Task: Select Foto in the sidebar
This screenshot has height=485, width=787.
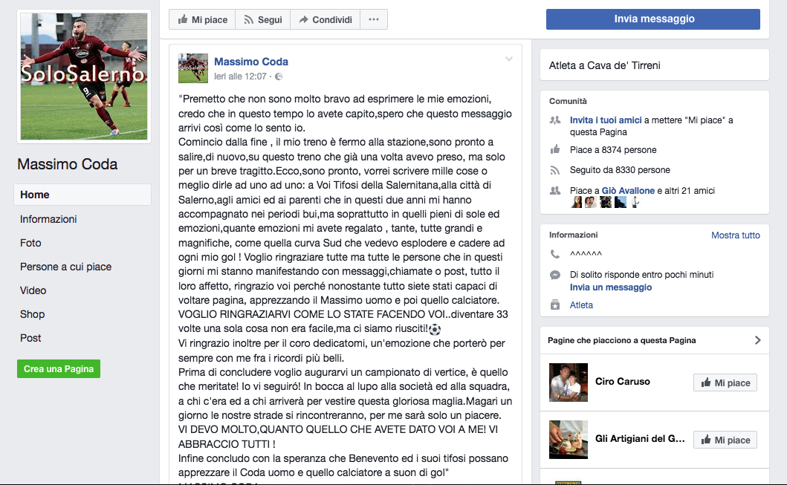Action: tap(30, 243)
